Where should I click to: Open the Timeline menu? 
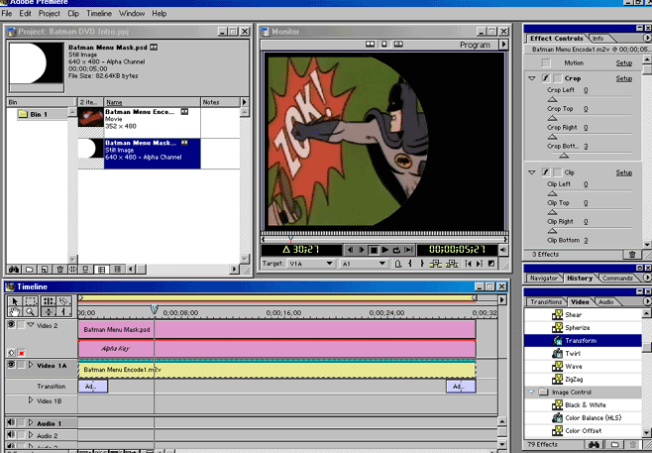pos(99,13)
